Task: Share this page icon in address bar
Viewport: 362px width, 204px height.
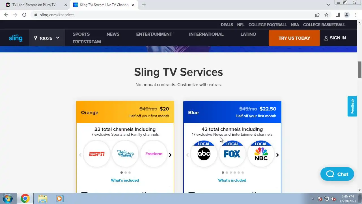Action: (317, 15)
